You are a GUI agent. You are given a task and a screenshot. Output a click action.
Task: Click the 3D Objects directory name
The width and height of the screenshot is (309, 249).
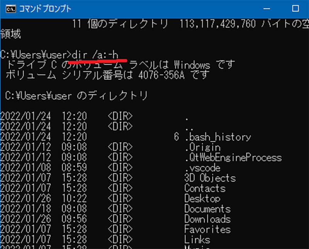(x=210, y=178)
